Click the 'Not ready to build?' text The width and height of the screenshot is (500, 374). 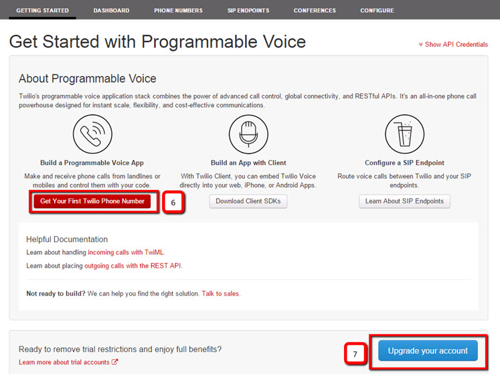click(x=56, y=293)
